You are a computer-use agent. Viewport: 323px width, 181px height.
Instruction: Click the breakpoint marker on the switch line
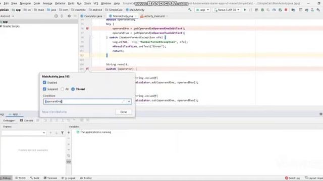click(x=87, y=69)
